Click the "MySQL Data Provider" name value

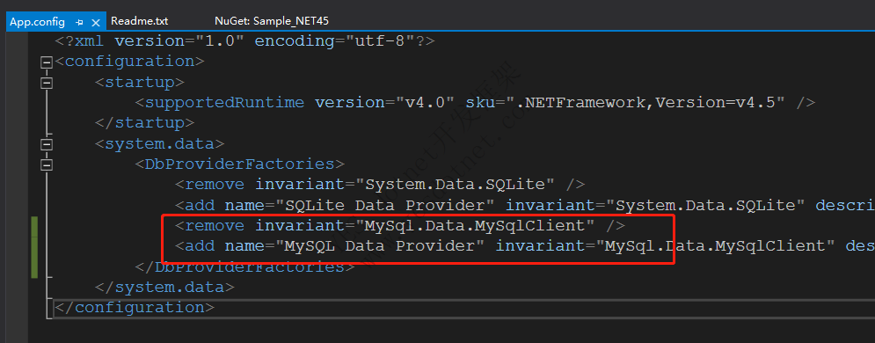380,246
